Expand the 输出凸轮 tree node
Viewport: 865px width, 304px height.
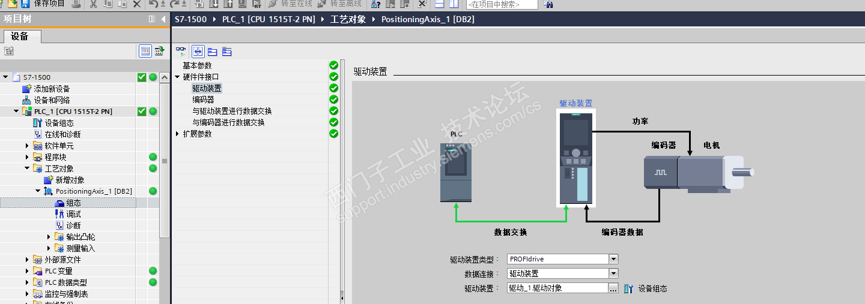pyautogui.click(x=49, y=237)
